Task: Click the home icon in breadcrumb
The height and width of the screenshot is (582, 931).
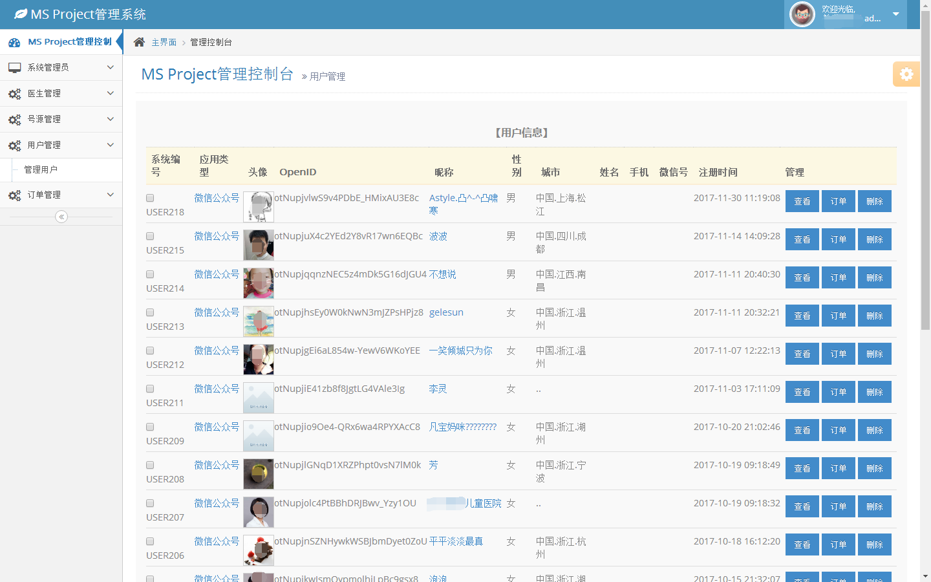Action: (x=139, y=42)
